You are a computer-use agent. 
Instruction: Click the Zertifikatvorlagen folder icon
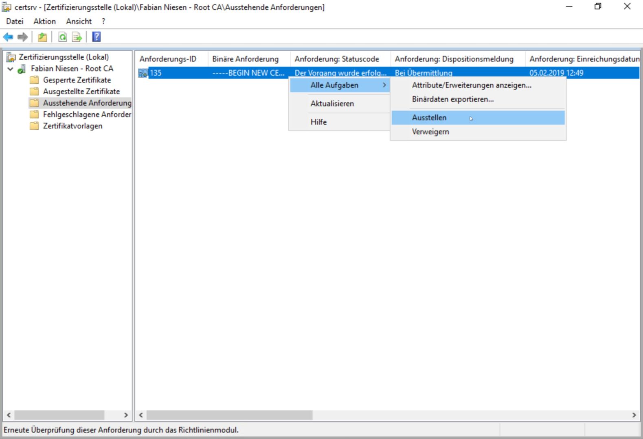(34, 126)
